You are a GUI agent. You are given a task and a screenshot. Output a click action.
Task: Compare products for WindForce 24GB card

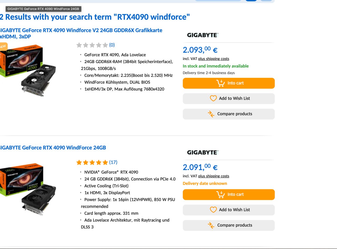235,225
